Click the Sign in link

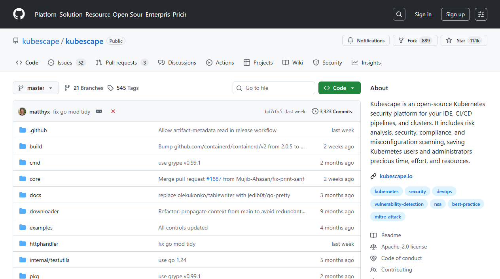point(423,14)
